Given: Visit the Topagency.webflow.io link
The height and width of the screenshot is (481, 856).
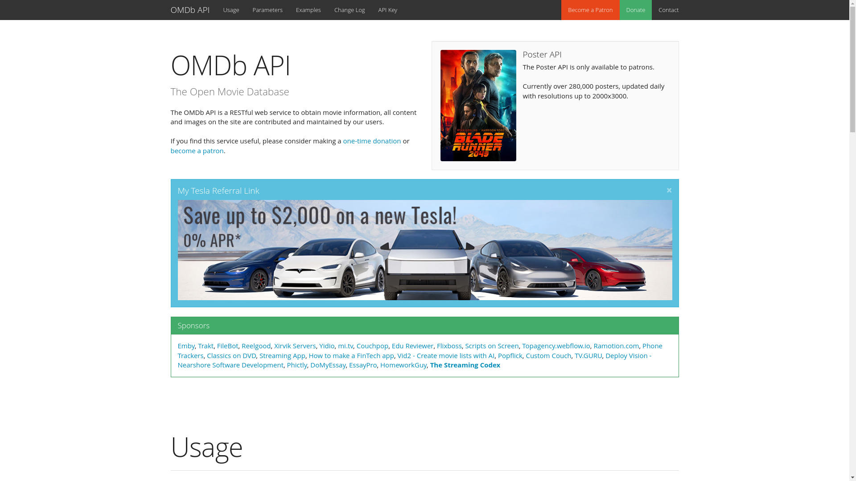Looking at the screenshot, I should point(556,346).
